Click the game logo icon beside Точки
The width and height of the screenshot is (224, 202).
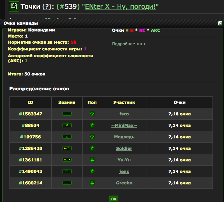point(14,6)
